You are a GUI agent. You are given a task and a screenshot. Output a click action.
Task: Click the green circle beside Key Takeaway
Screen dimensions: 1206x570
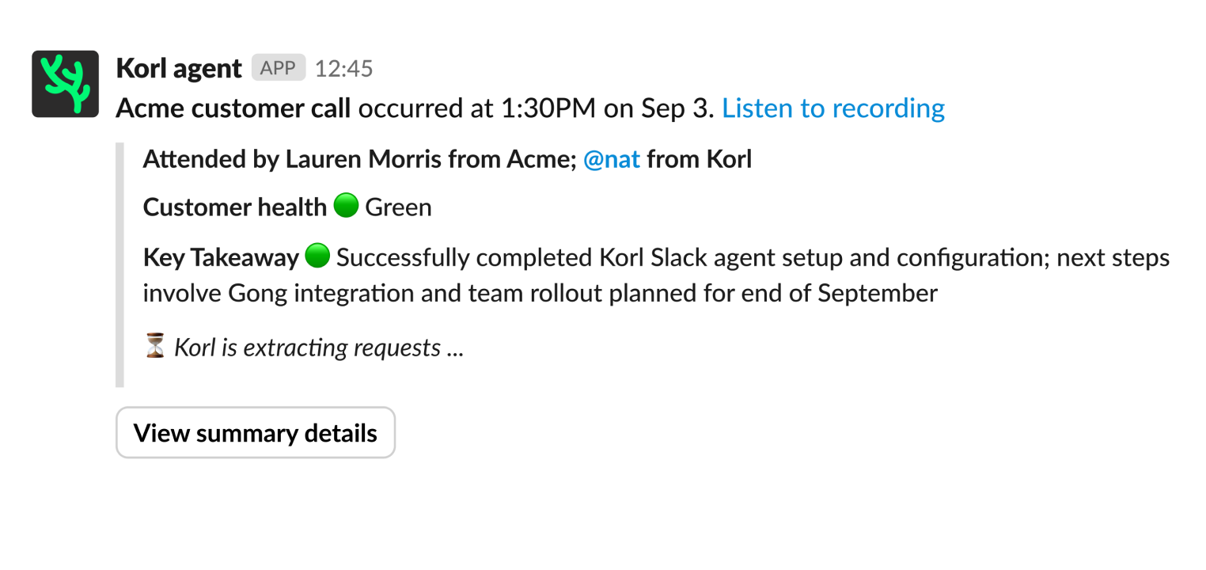317,256
